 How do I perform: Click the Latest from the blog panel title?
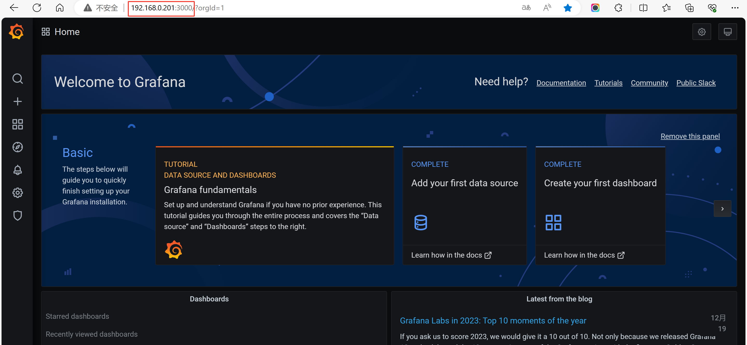pos(559,299)
